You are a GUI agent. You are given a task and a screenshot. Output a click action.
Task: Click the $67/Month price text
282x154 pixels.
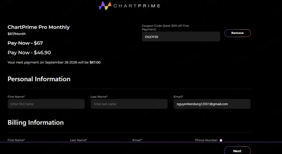tap(17, 34)
